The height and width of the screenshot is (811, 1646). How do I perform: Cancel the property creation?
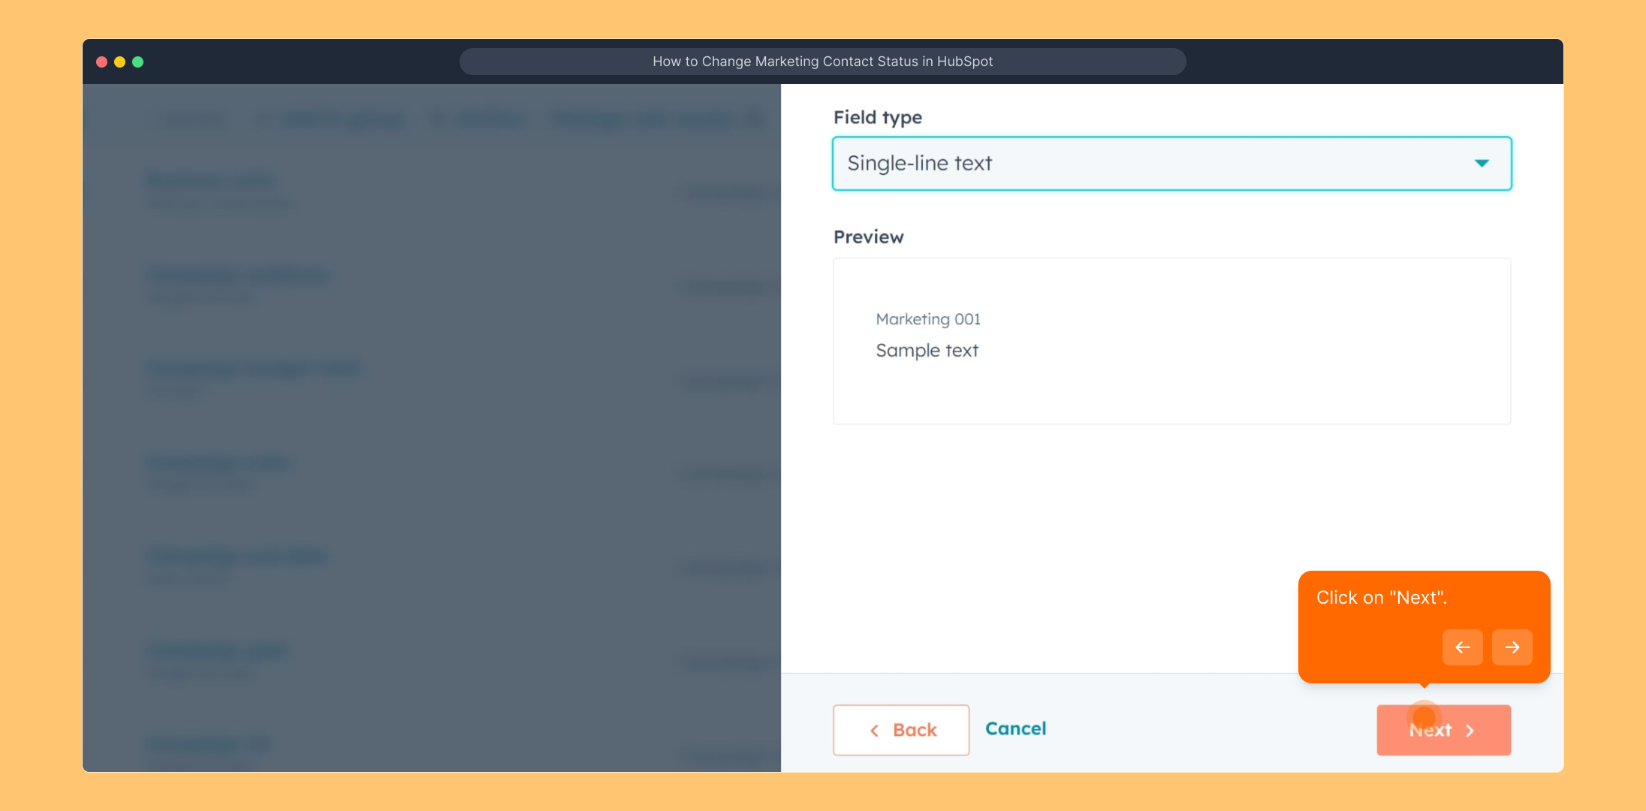pyautogui.click(x=1015, y=728)
